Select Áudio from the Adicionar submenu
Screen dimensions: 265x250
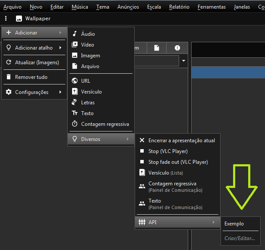[88, 34]
